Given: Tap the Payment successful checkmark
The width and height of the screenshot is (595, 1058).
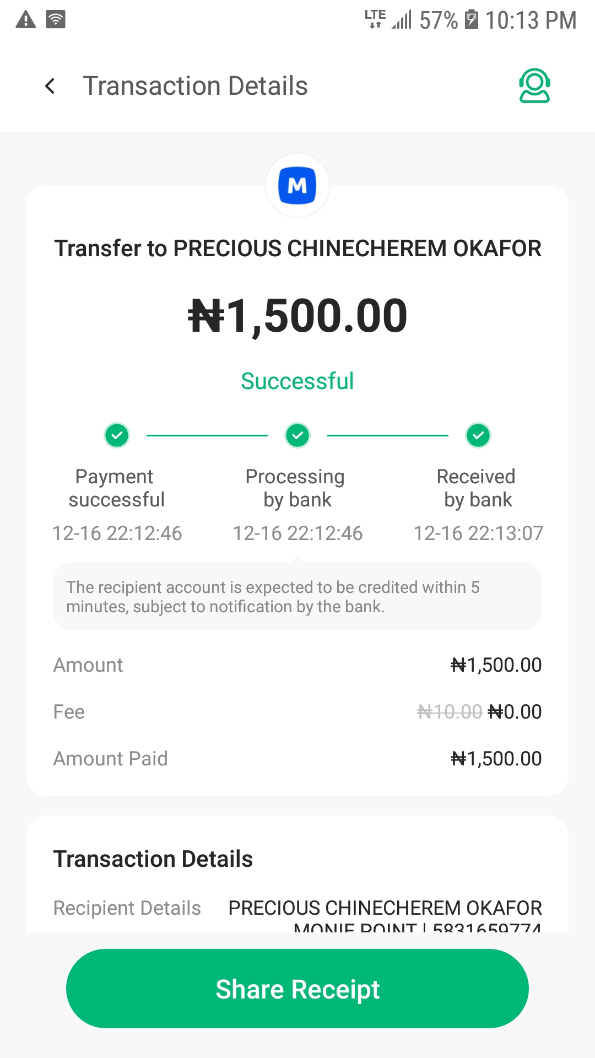Looking at the screenshot, I should pos(117,435).
